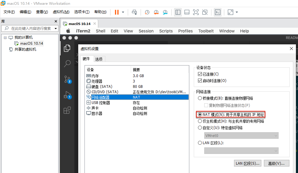Select the 显示器 device row
Image resolution: width=298 pixels, height=173 pixels.
point(137,113)
